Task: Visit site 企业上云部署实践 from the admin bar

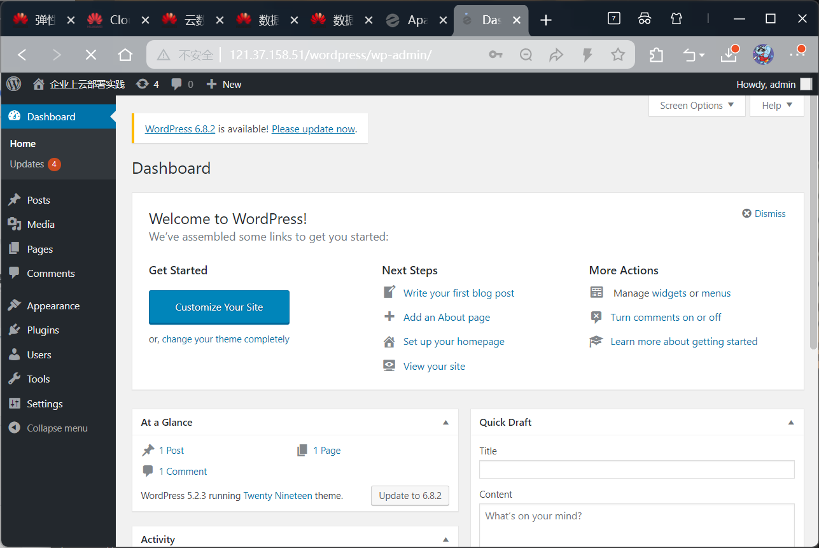Action: [79, 84]
